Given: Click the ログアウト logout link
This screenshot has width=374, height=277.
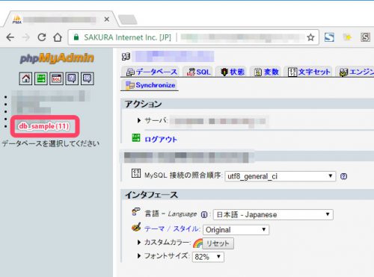Looking at the screenshot, I should (x=161, y=140).
